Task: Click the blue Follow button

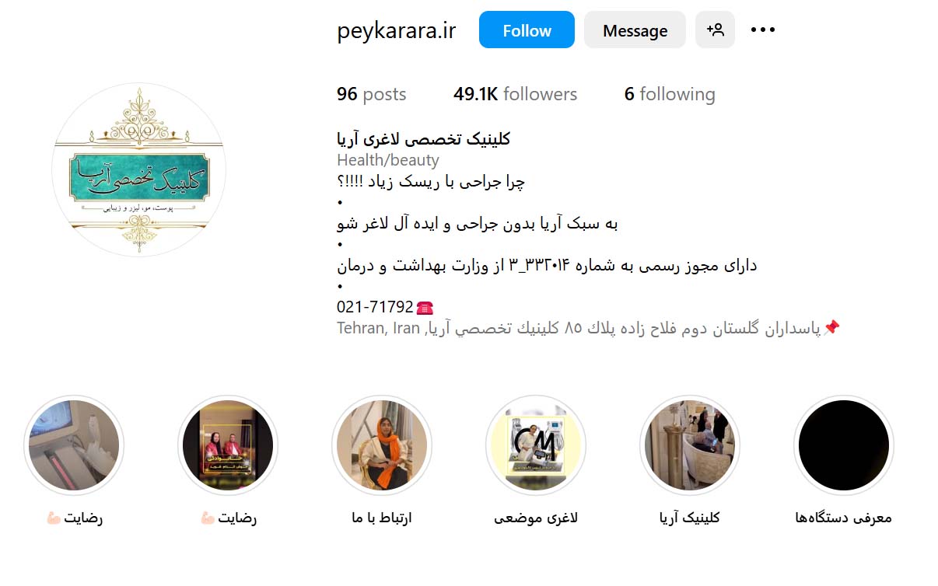Action: coord(527,30)
